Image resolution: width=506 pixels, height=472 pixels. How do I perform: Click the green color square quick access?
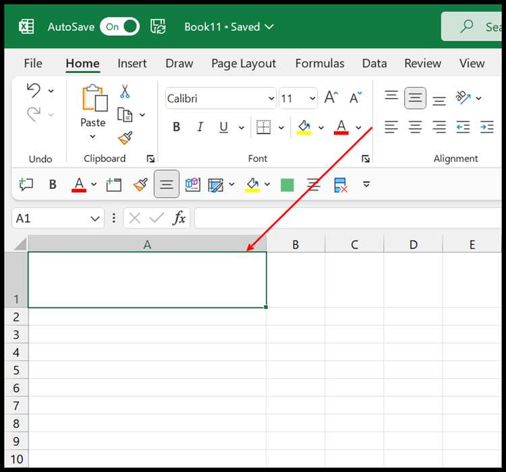(x=287, y=185)
